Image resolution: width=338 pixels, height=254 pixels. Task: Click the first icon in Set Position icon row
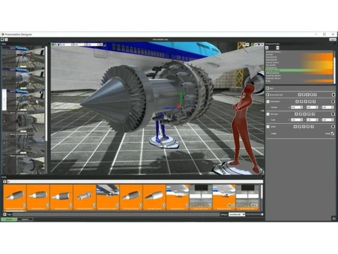(297, 102)
